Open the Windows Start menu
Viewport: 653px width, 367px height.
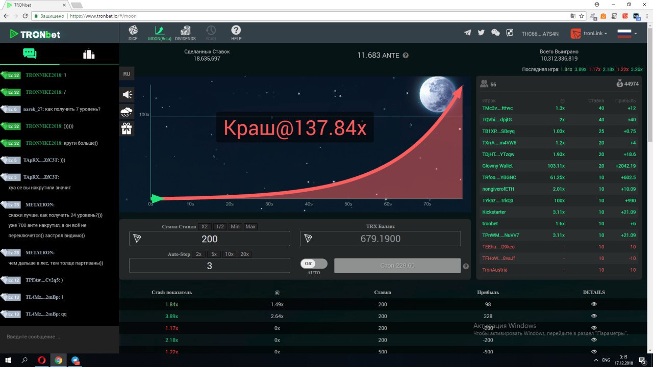point(9,360)
